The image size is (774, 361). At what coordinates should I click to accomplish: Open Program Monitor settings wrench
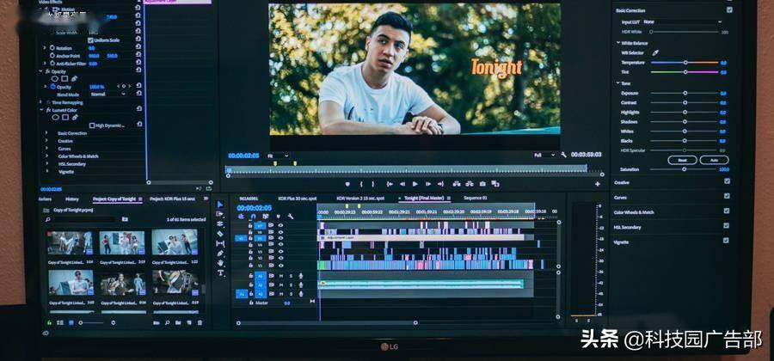tap(563, 155)
